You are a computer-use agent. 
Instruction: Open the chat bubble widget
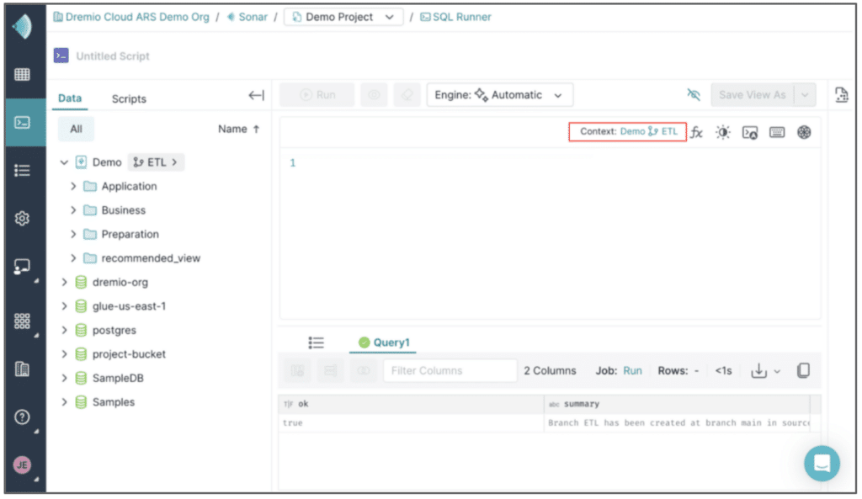822,464
